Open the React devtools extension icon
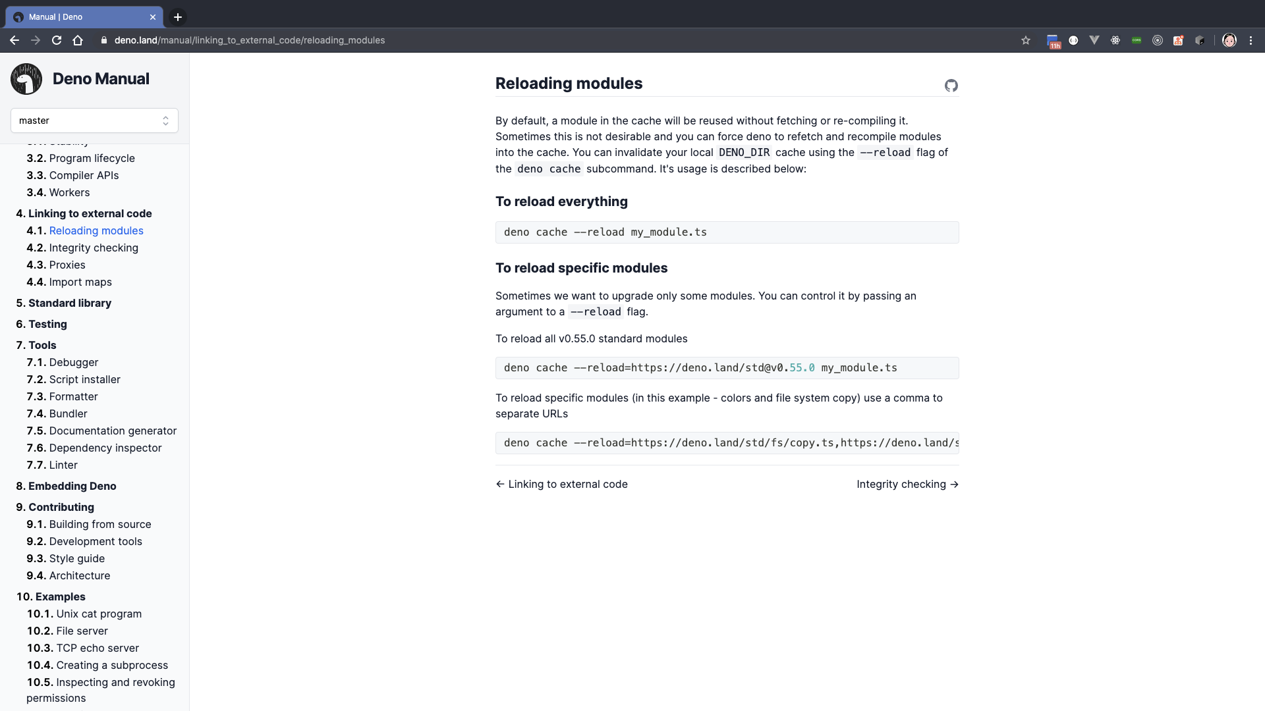Image resolution: width=1265 pixels, height=711 pixels. pyautogui.click(x=1115, y=40)
